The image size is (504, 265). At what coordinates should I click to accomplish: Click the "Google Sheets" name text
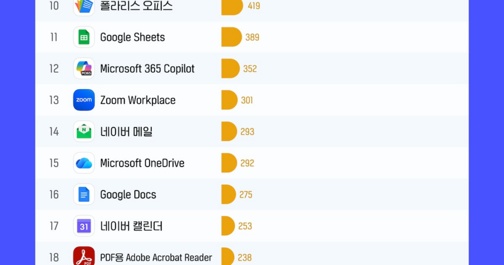pyautogui.click(x=132, y=37)
